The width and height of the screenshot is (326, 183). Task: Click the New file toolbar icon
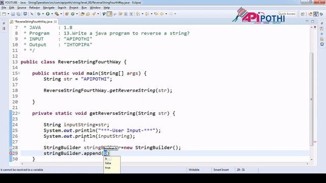click(4, 14)
